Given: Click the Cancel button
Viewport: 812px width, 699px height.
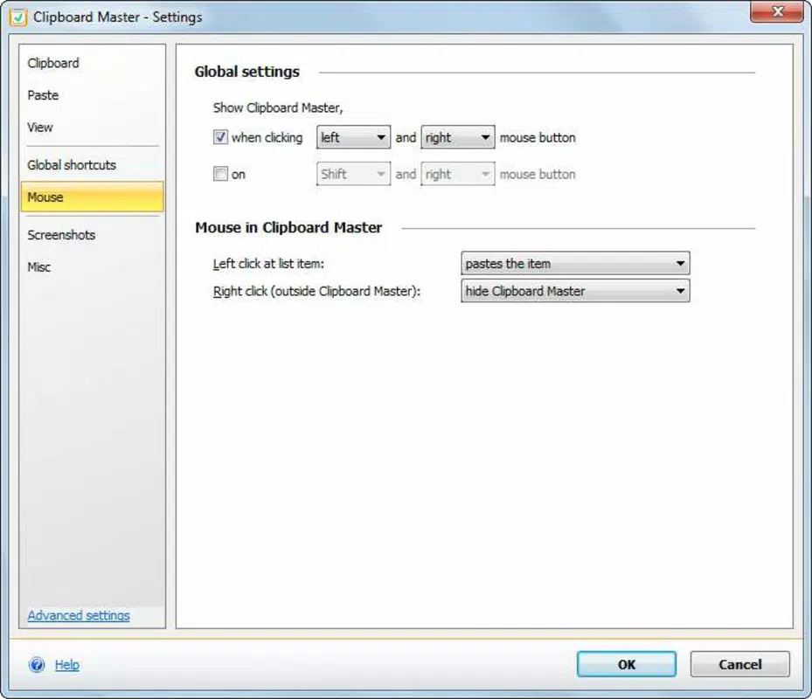Looking at the screenshot, I should pyautogui.click(x=740, y=664).
